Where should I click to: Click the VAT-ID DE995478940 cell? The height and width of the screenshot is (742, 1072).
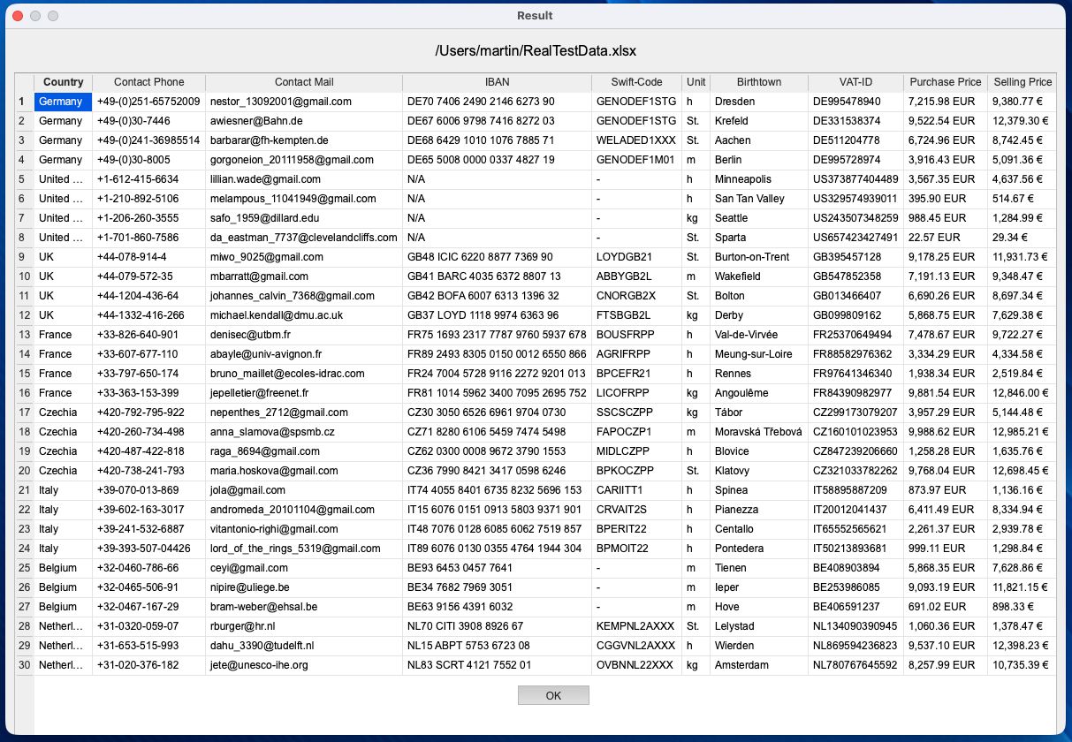pos(854,102)
